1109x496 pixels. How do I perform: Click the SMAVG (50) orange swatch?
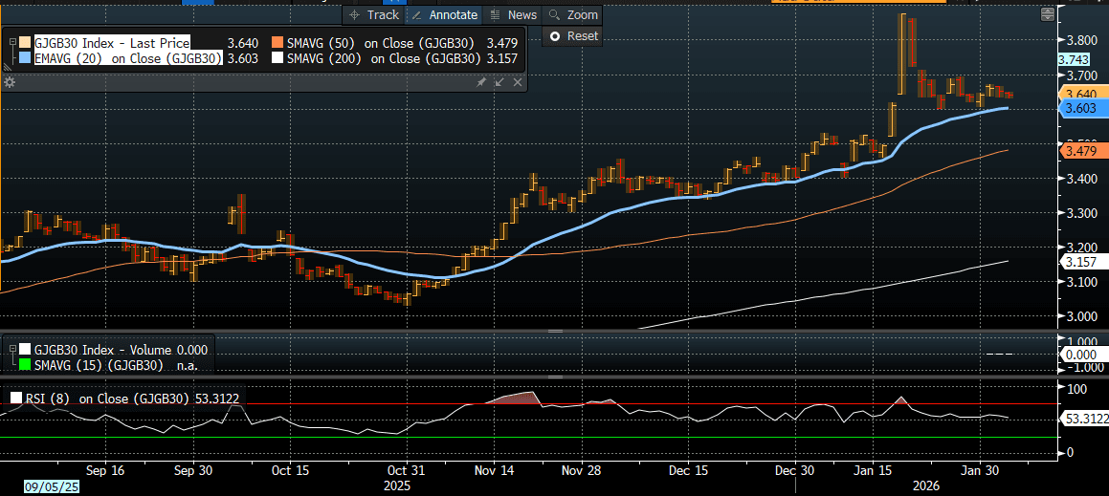[x=277, y=43]
